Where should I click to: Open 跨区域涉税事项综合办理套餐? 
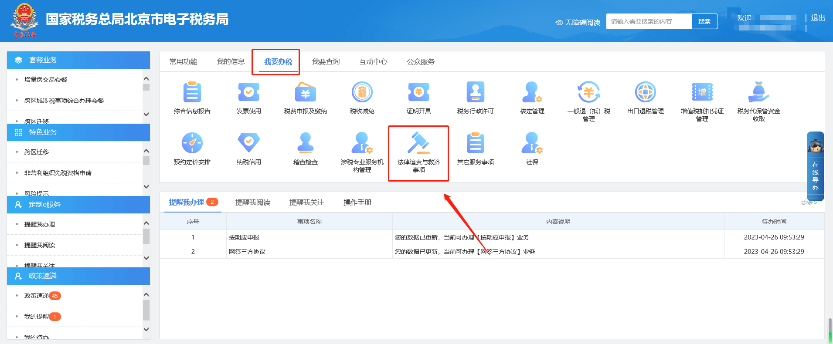pos(64,101)
